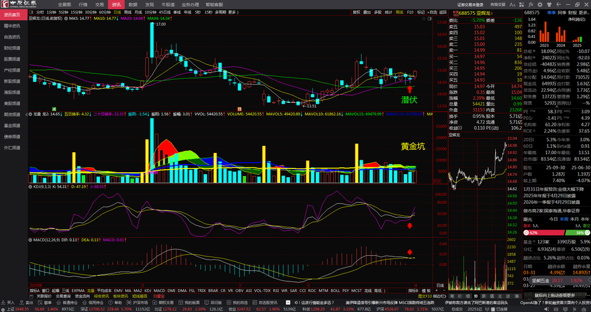Click the 返回 button
Image resolution: width=591 pixels, height=312 pixels.
[x=443, y=12]
